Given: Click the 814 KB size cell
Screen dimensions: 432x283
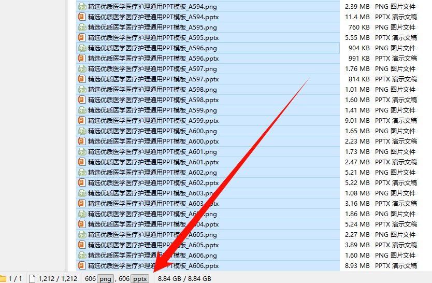Looking at the screenshot, I should [359, 79].
